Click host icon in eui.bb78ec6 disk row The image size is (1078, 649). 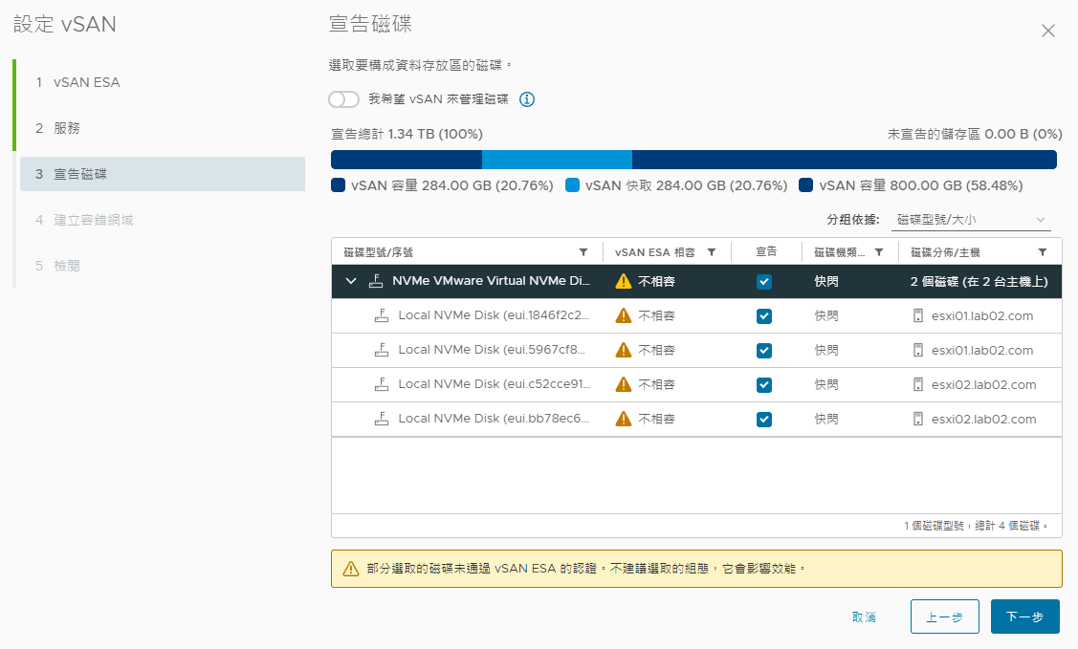coord(918,419)
